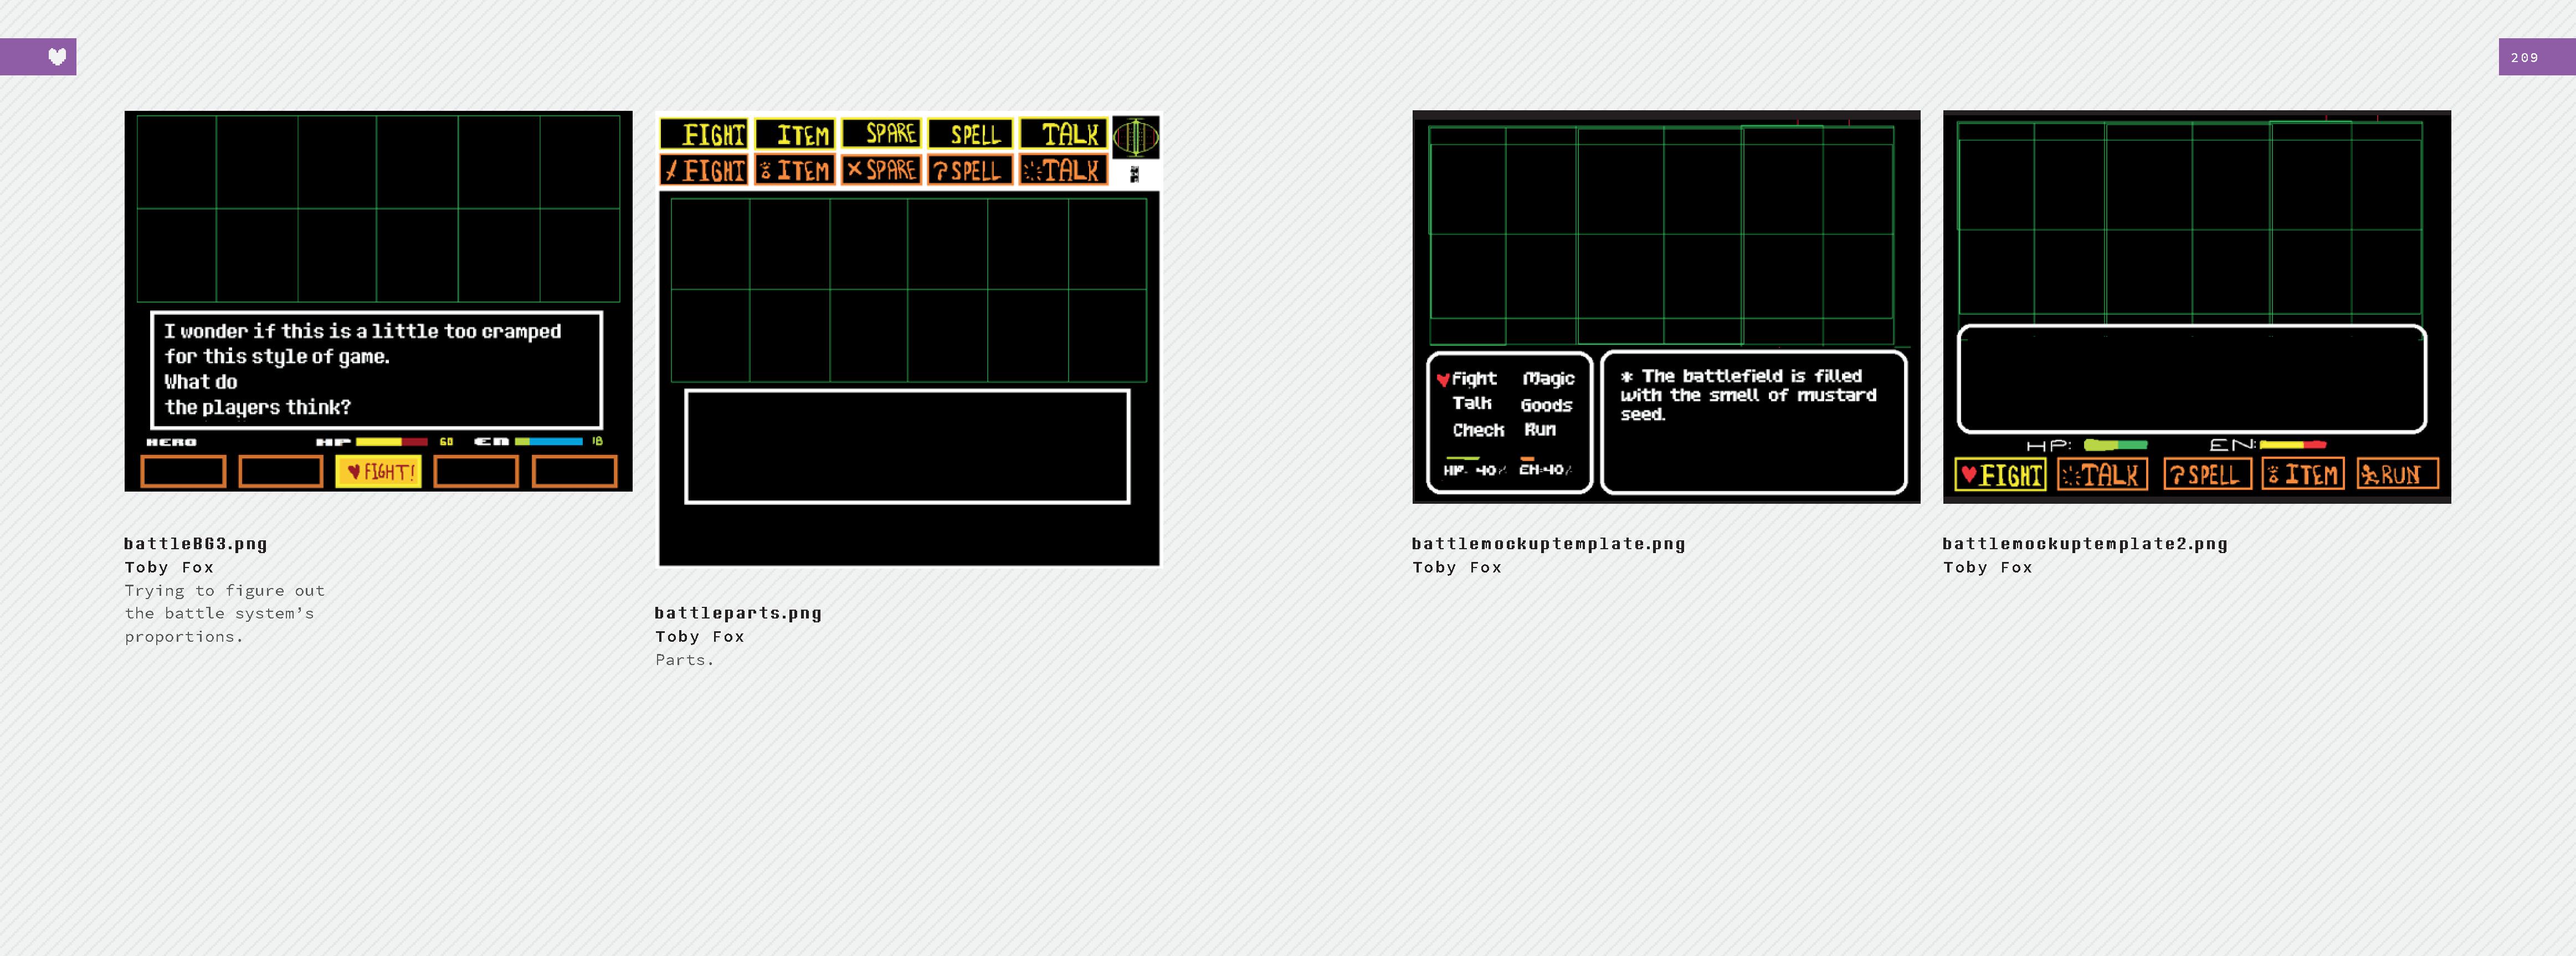Click the white heart icon on purple page tab
Viewport: 2576px width, 956px height.
click(x=58, y=57)
